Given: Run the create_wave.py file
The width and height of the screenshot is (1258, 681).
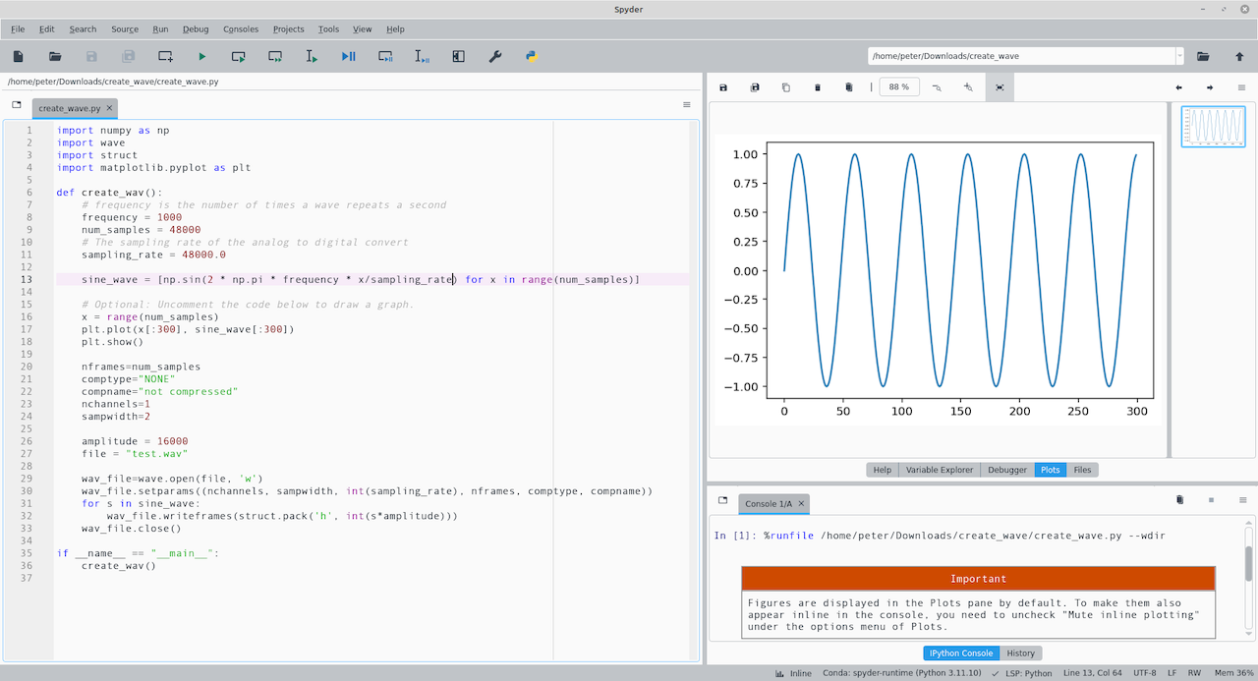Looking at the screenshot, I should pyautogui.click(x=201, y=56).
